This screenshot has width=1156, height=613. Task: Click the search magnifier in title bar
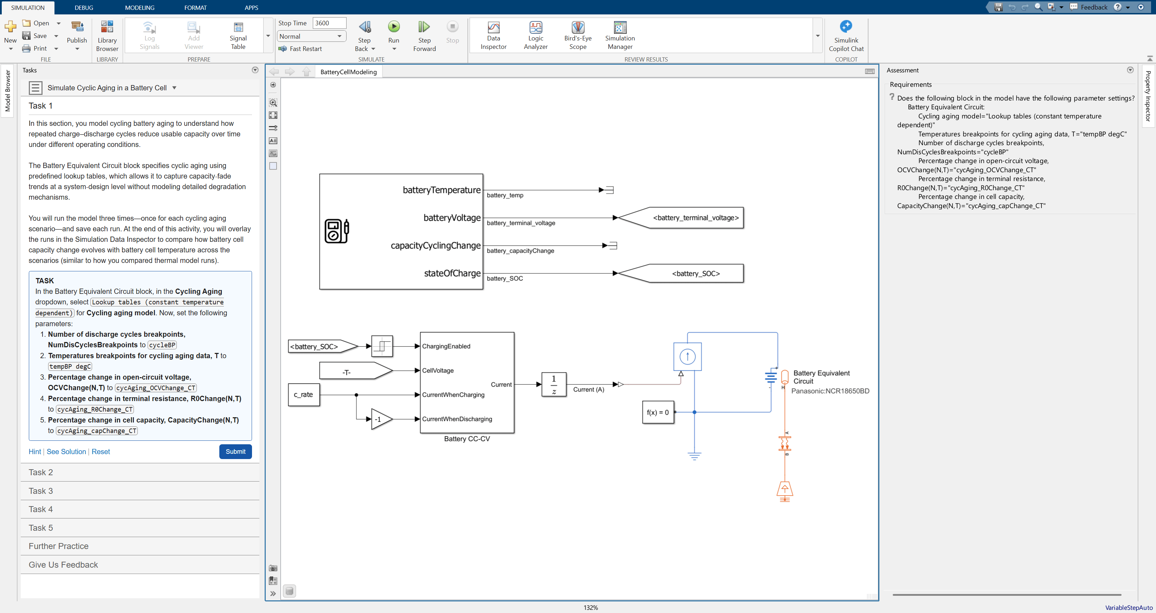click(x=1038, y=7)
